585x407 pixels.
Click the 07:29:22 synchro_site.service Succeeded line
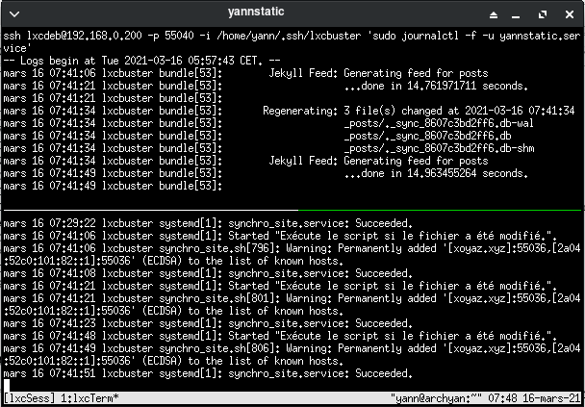[x=192, y=222]
